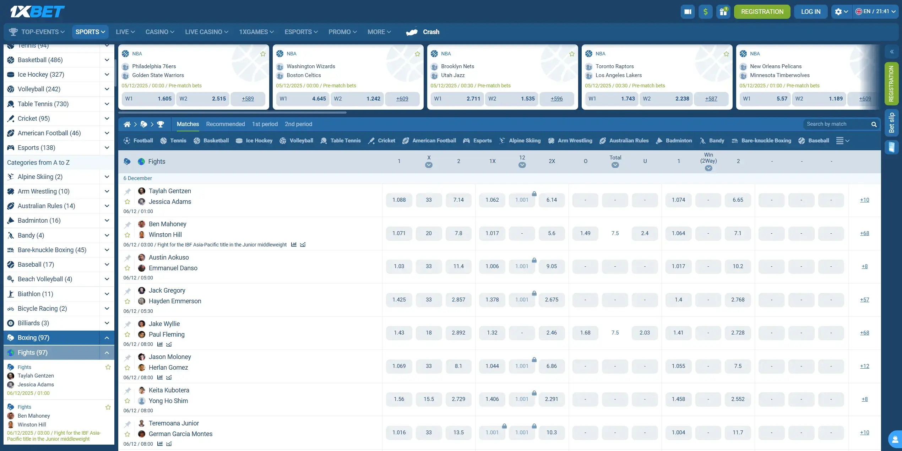The height and width of the screenshot is (451, 902).
Task: Favorite the Philadelphia 76ers NBA card star
Action: pos(263,54)
